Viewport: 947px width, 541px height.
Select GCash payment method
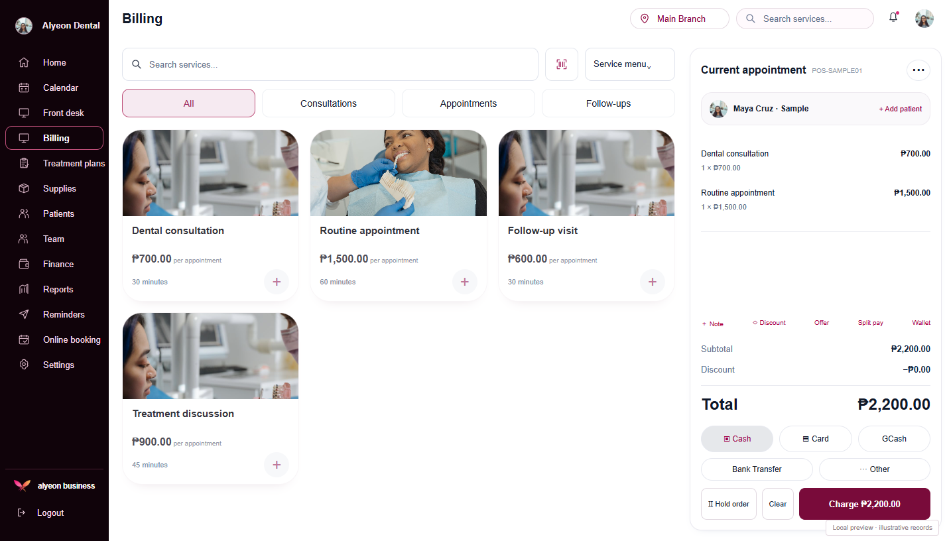894,439
